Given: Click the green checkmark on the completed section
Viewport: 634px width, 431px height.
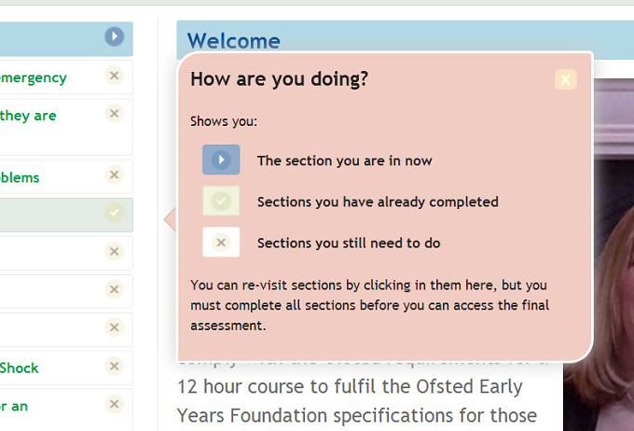Looking at the screenshot, I should pos(115,213).
